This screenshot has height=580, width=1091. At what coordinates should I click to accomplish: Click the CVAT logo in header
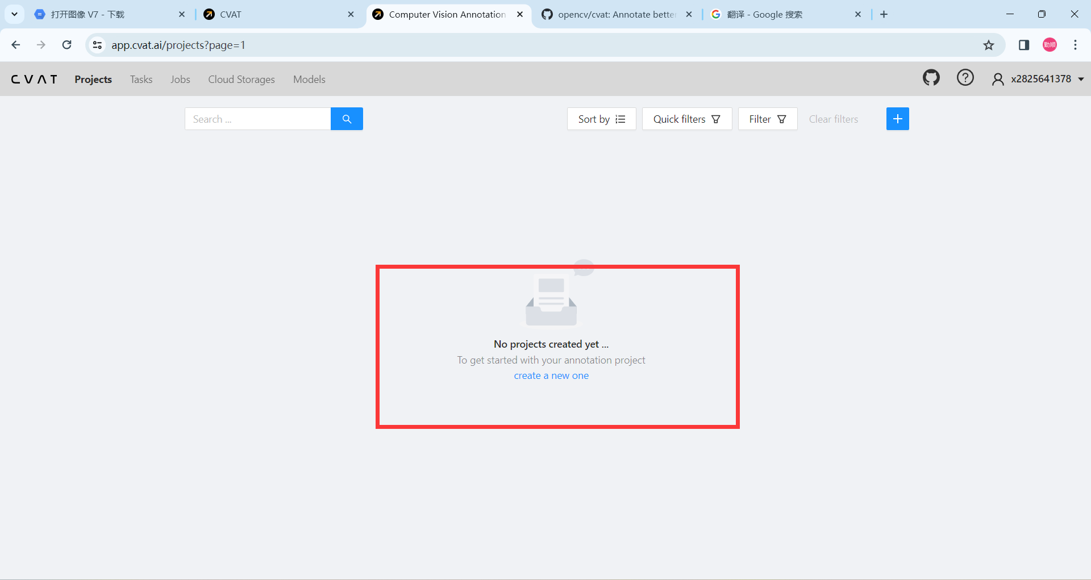(35, 80)
